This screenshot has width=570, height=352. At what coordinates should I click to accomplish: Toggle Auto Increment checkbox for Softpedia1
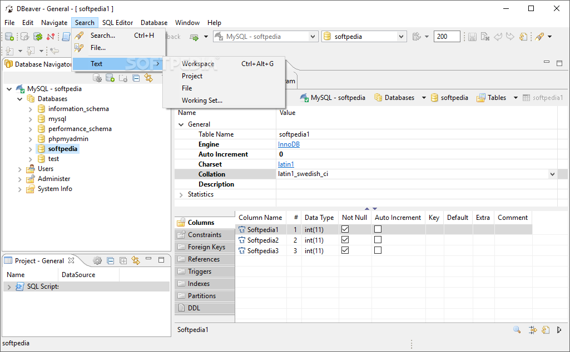click(378, 229)
